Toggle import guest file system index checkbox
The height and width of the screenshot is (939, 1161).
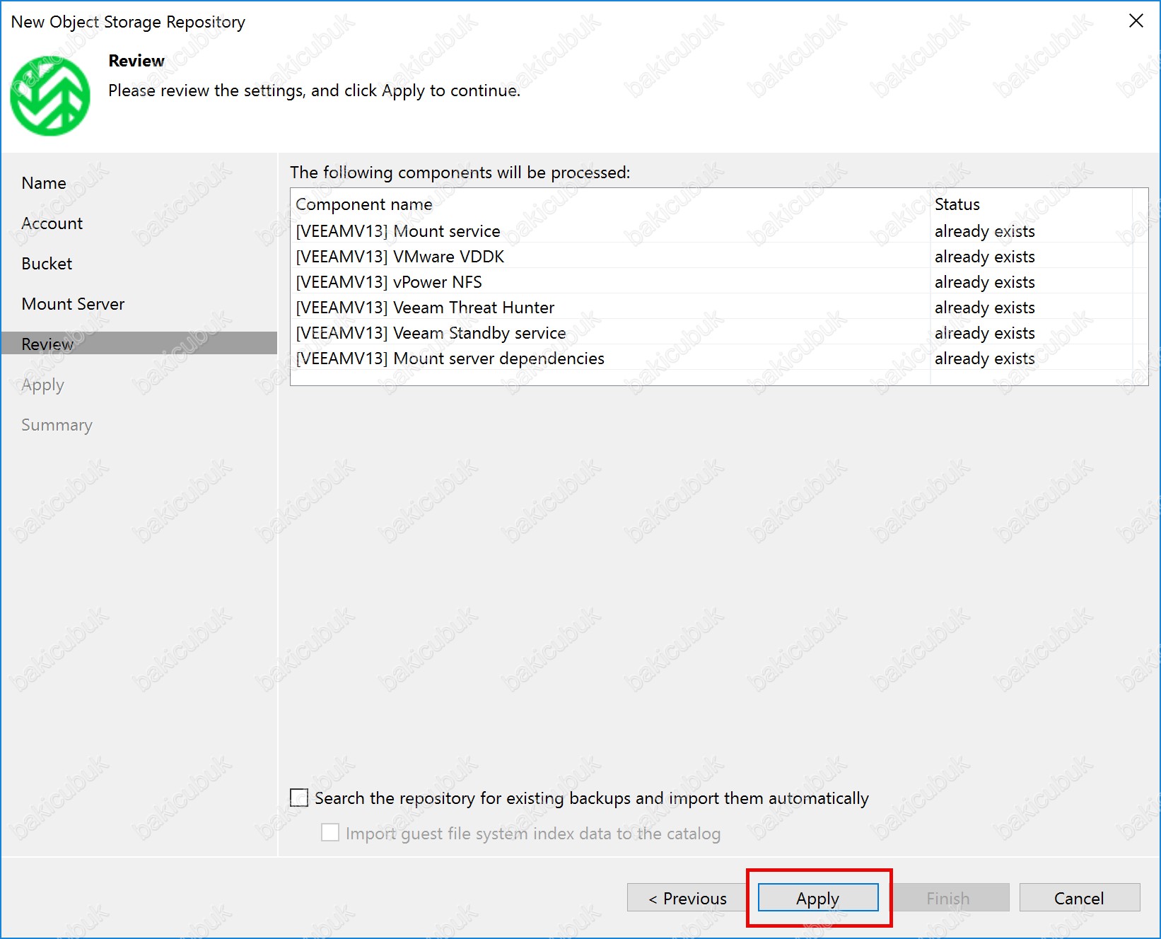coord(330,833)
